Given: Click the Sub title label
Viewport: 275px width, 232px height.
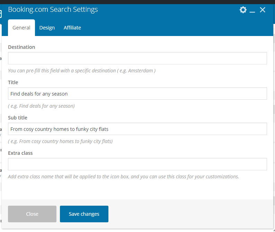Looking at the screenshot, I should (x=18, y=118).
